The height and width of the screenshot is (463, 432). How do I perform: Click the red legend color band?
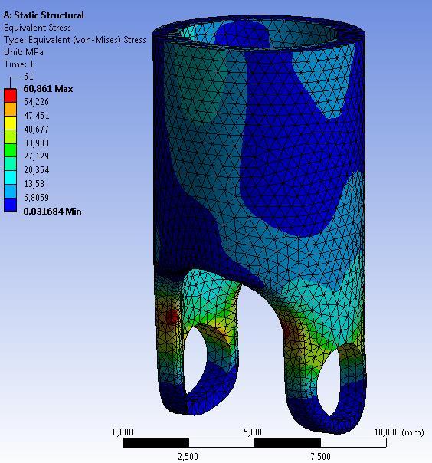[x=10, y=95]
